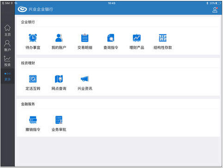The height and width of the screenshot is (168, 223).
Task: Switch to 投资 tab in sidebar
Action: (x=7, y=61)
